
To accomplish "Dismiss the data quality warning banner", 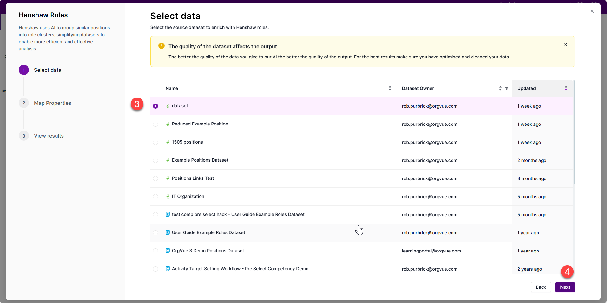I will point(565,44).
